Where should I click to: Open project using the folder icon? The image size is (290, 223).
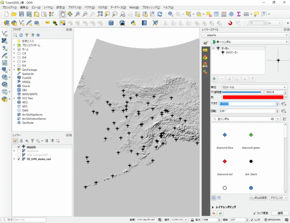pos(14,14)
